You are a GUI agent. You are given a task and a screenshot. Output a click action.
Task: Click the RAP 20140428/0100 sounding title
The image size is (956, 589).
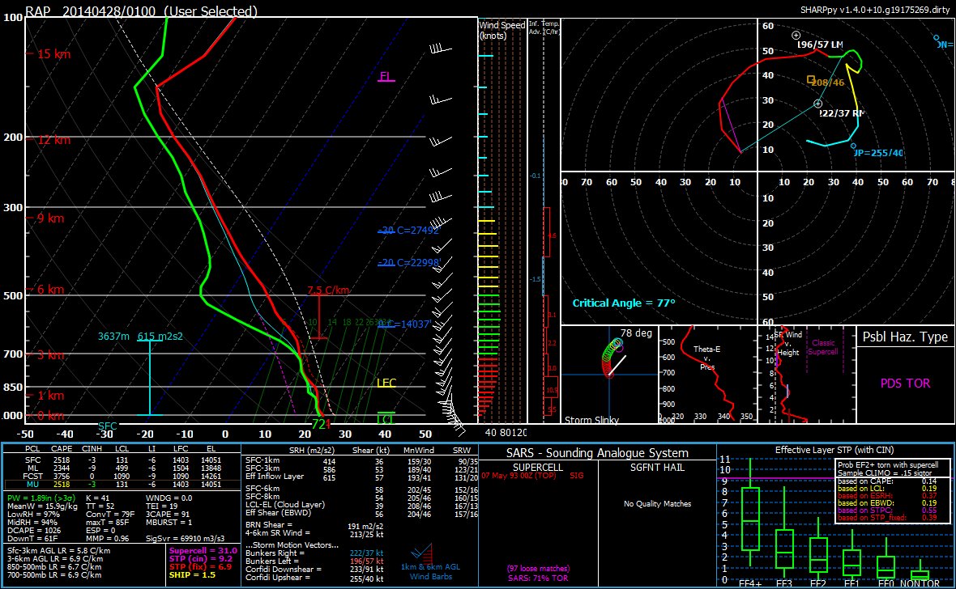(x=142, y=11)
